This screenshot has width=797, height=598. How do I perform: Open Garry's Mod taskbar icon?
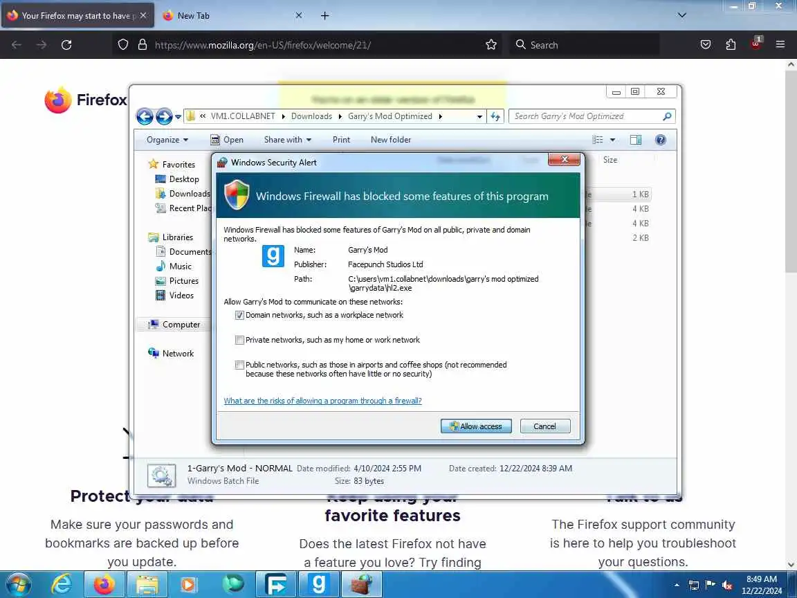point(318,585)
